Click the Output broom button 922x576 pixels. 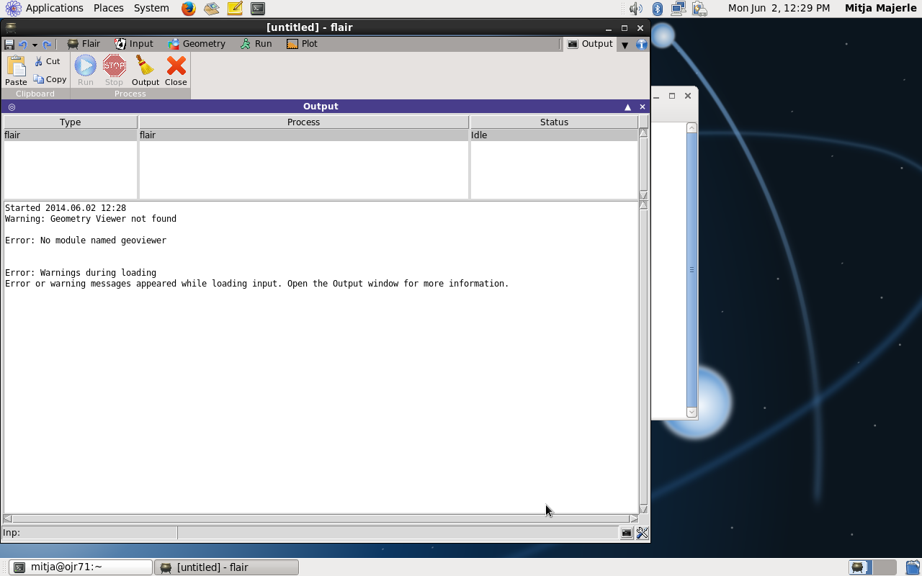coord(146,71)
